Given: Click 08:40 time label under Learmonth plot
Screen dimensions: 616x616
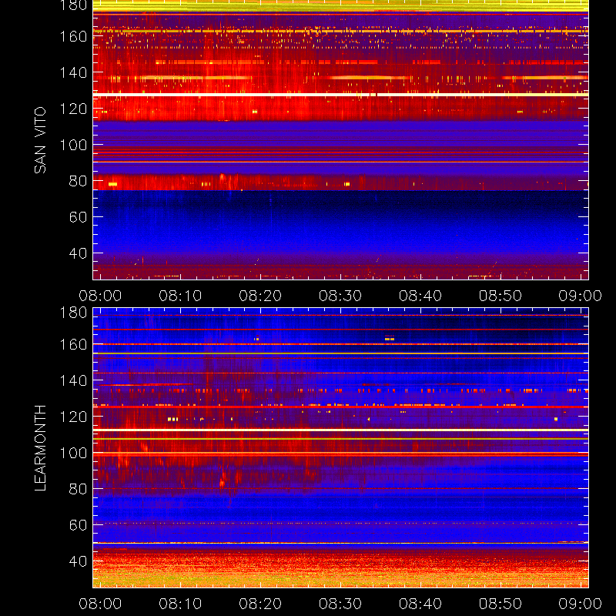Looking at the screenshot, I should (x=420, y=604).
